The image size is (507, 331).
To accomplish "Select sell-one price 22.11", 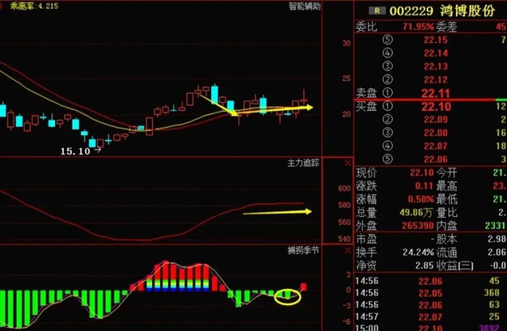I will (436, 93).
